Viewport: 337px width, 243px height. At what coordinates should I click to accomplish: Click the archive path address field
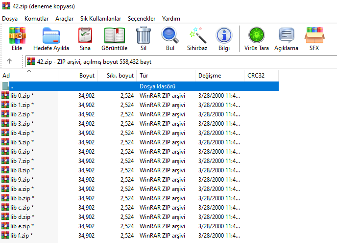181,61
